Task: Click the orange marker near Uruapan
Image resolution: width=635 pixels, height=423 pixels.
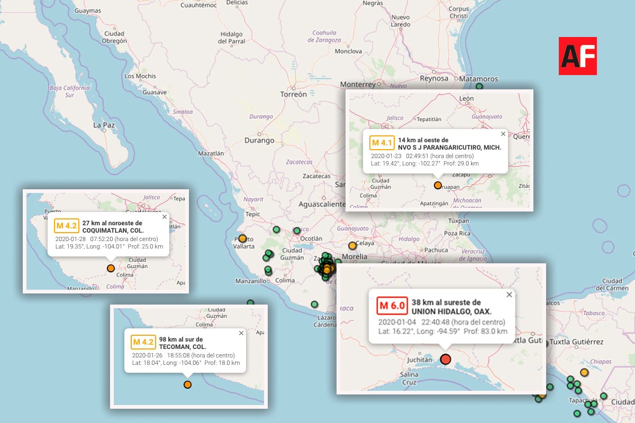Action: (438, 185)
